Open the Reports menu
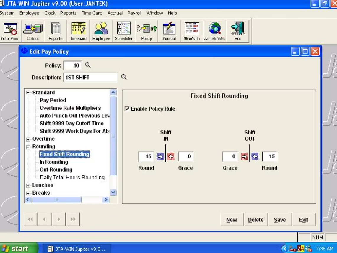The image size is (337, 253). [x=68, y=13]
